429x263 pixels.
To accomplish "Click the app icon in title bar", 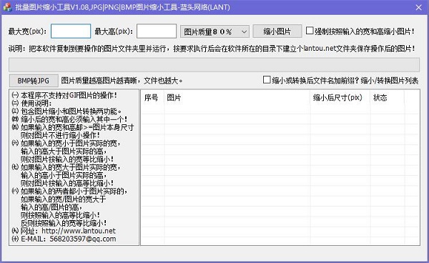I will pos(7,7).
